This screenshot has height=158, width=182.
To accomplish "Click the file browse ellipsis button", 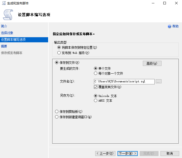I will coord(158,82).
